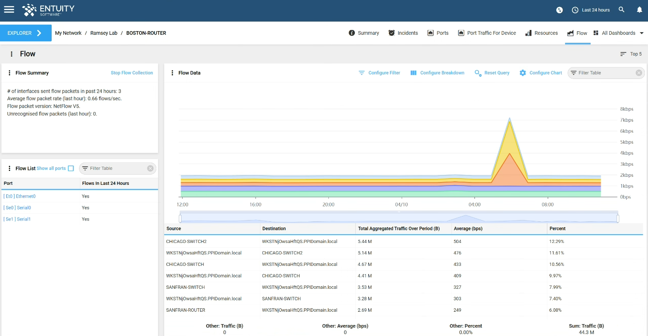
Task: Click the left handle of chart range slider
Action: [180, 218]
